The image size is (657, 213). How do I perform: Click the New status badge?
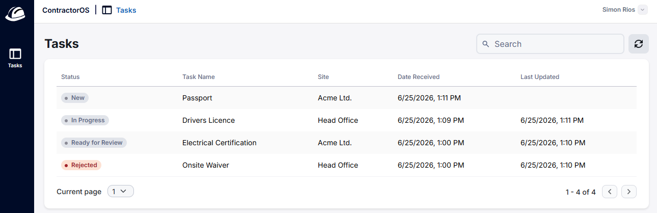click(75, 98)
